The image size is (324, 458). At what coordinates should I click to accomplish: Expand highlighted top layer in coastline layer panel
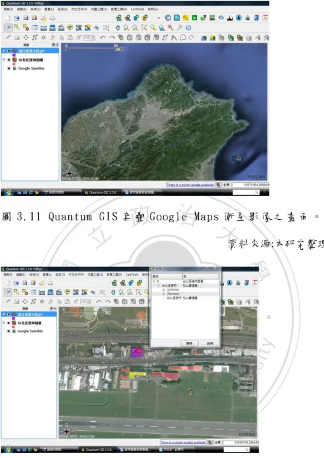coord(4,51)
